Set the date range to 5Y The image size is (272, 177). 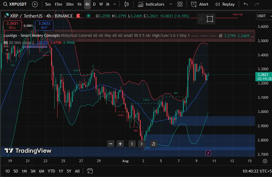coord(69,171)
